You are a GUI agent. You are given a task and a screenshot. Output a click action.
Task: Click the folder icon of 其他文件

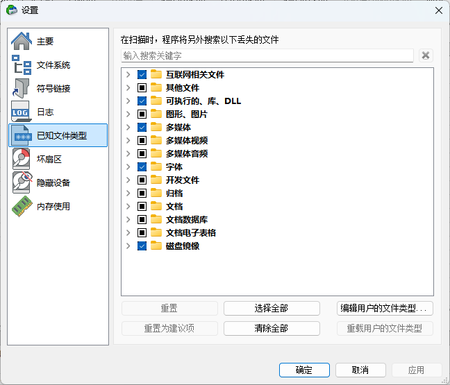coord(156,87)
